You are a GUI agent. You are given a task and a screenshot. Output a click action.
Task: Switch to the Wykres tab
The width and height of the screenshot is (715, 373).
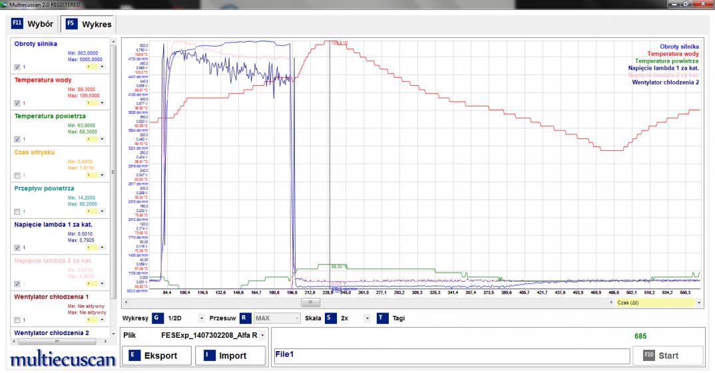click(x=87, y=25)
